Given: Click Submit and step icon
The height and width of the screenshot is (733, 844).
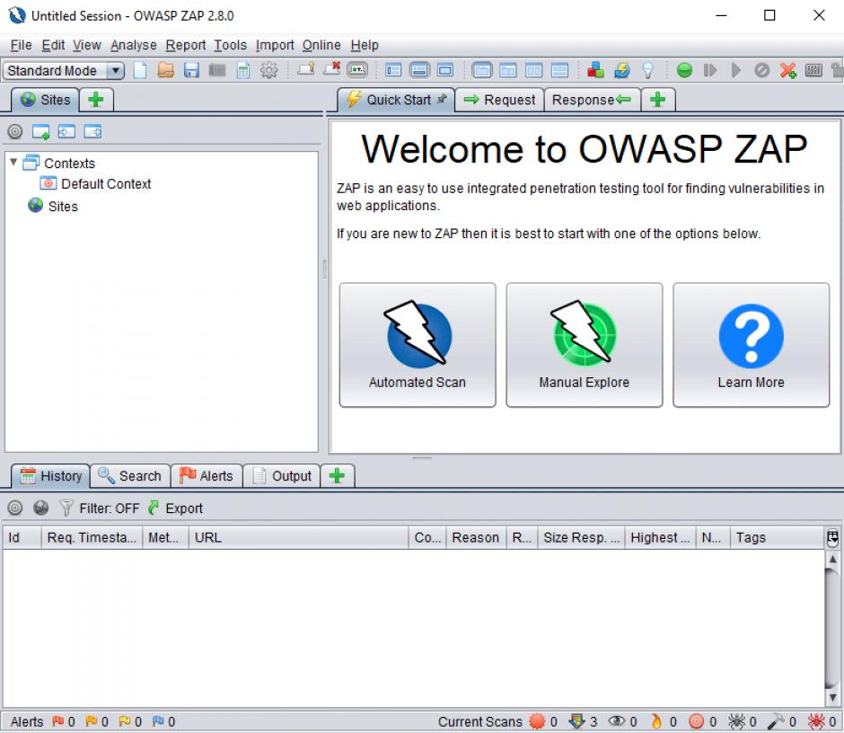Looking at the screenshot, I should (x=710, y=71).
